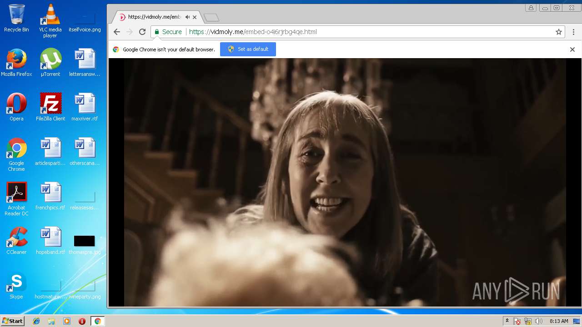Launch Acrobat Reader DC shortcut
This screenshot has width=582, height=327.
[16, 199]
